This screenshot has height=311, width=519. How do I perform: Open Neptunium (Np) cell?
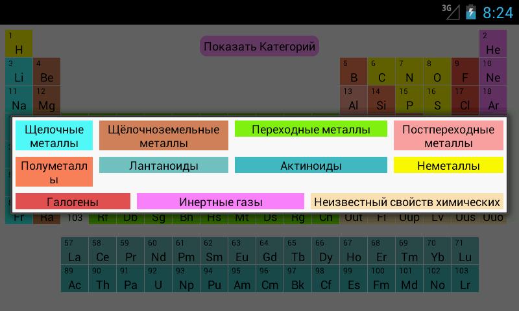[x=186, y=279]
